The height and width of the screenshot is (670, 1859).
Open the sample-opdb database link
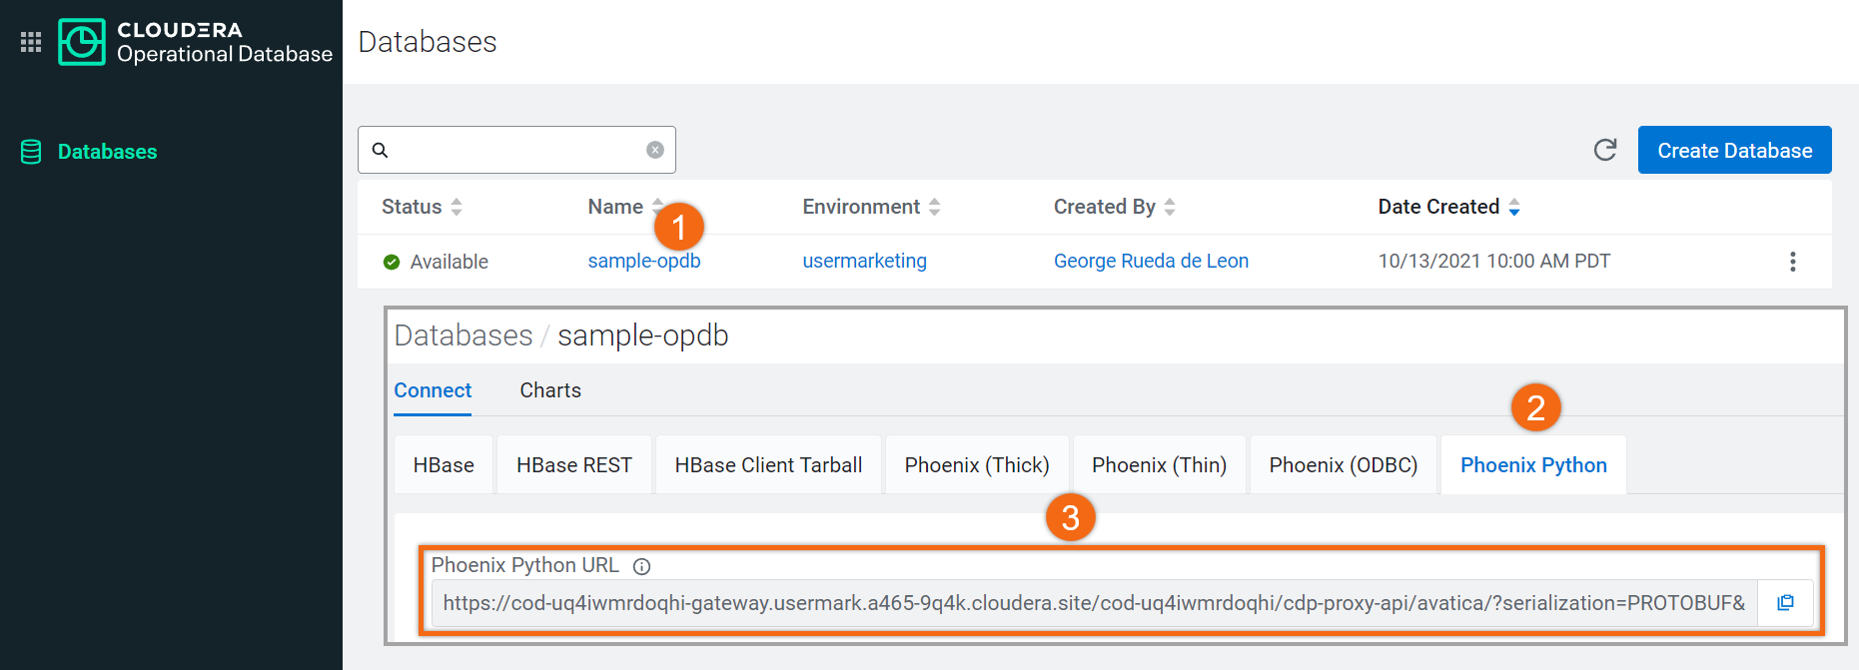(x=644, y=262)
